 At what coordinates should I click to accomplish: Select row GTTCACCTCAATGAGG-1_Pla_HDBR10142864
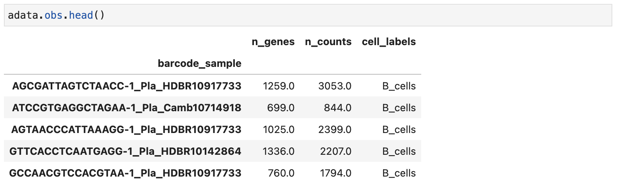point(213,151)
